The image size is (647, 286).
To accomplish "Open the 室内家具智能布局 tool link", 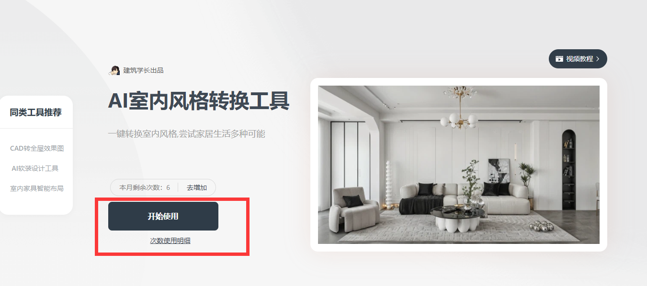I will [x=37, y=188].
